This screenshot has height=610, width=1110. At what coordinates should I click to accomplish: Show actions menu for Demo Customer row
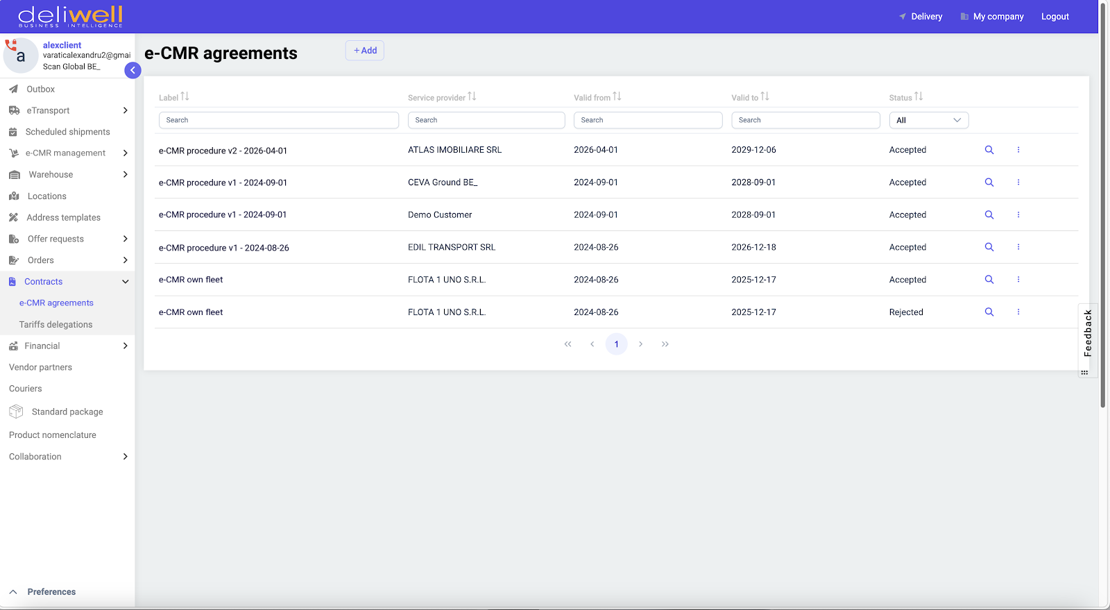[x=1018, y=215]
